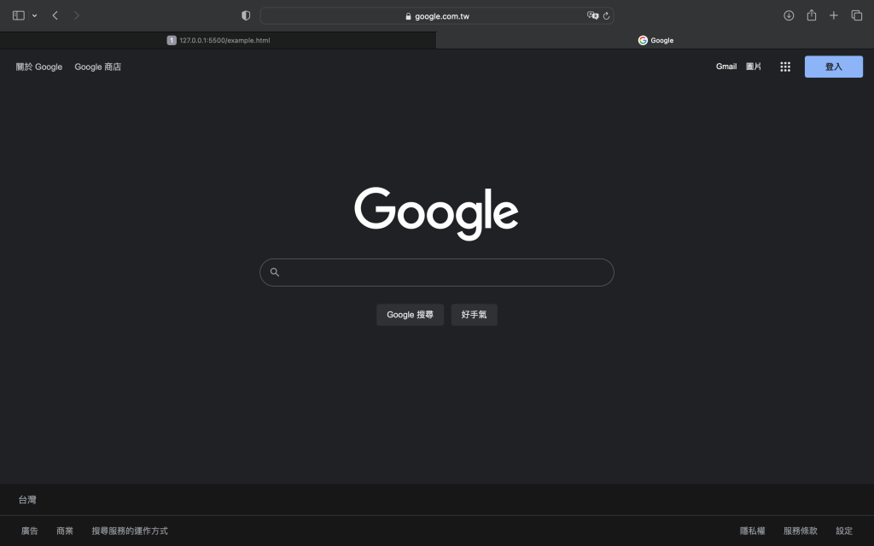Screen dimensions: 874x546
Task: Show tab overview icon
Action: coord(857,15)
